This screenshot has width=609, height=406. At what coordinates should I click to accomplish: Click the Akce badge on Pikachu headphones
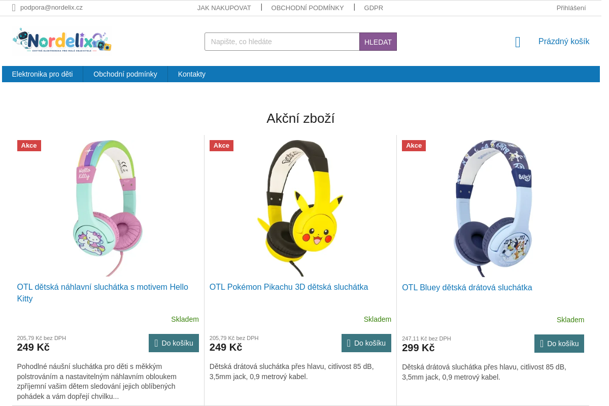221,146
